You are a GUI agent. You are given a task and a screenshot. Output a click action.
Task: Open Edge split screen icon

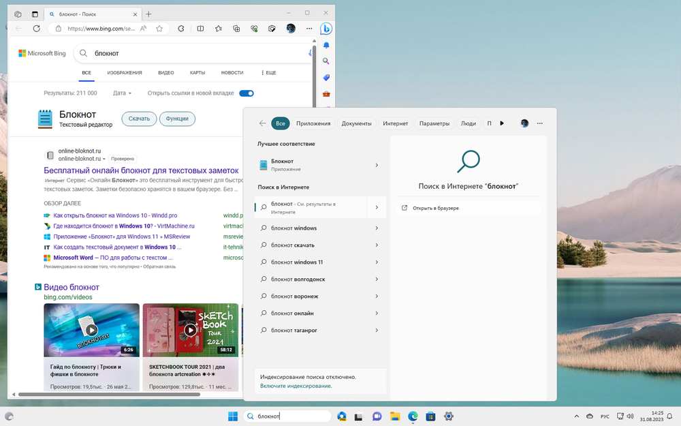pyautogui.click(x=200, y=29)
